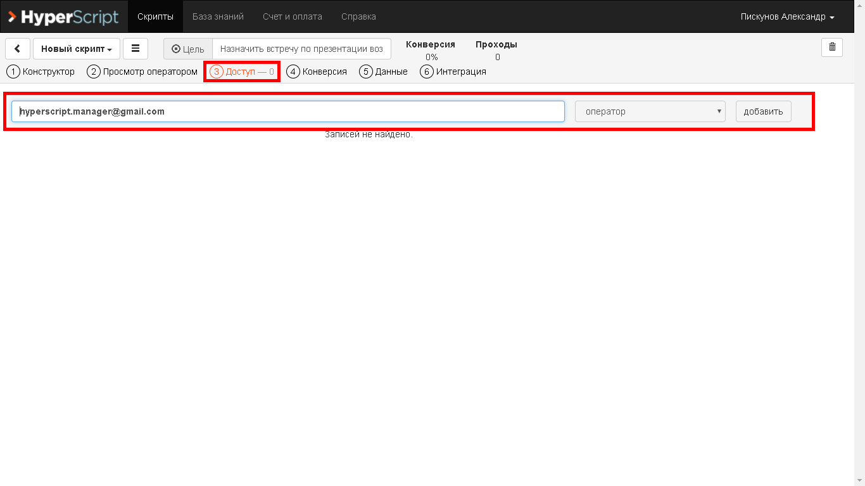The height and width of the screenshot is (486, 865).
Task: Delete script with the trash icon
Action: pyautogui.click(x=832, y=47)
